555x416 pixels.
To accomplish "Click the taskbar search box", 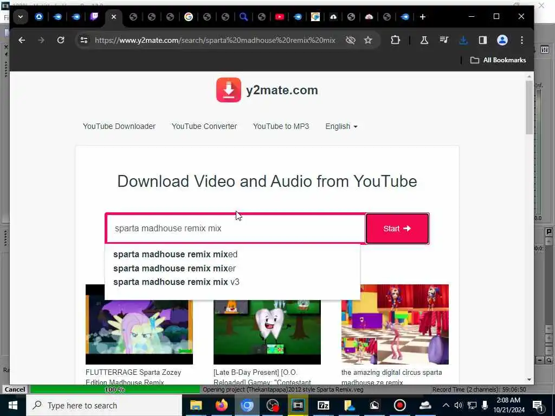I will [x=104, y=405].
